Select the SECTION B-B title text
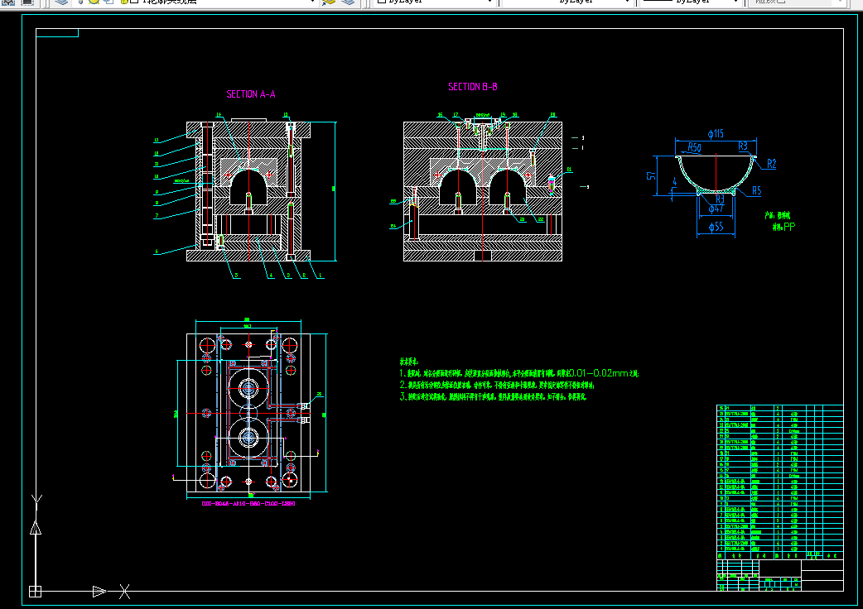Screen dimensions: 863x609 473,87
